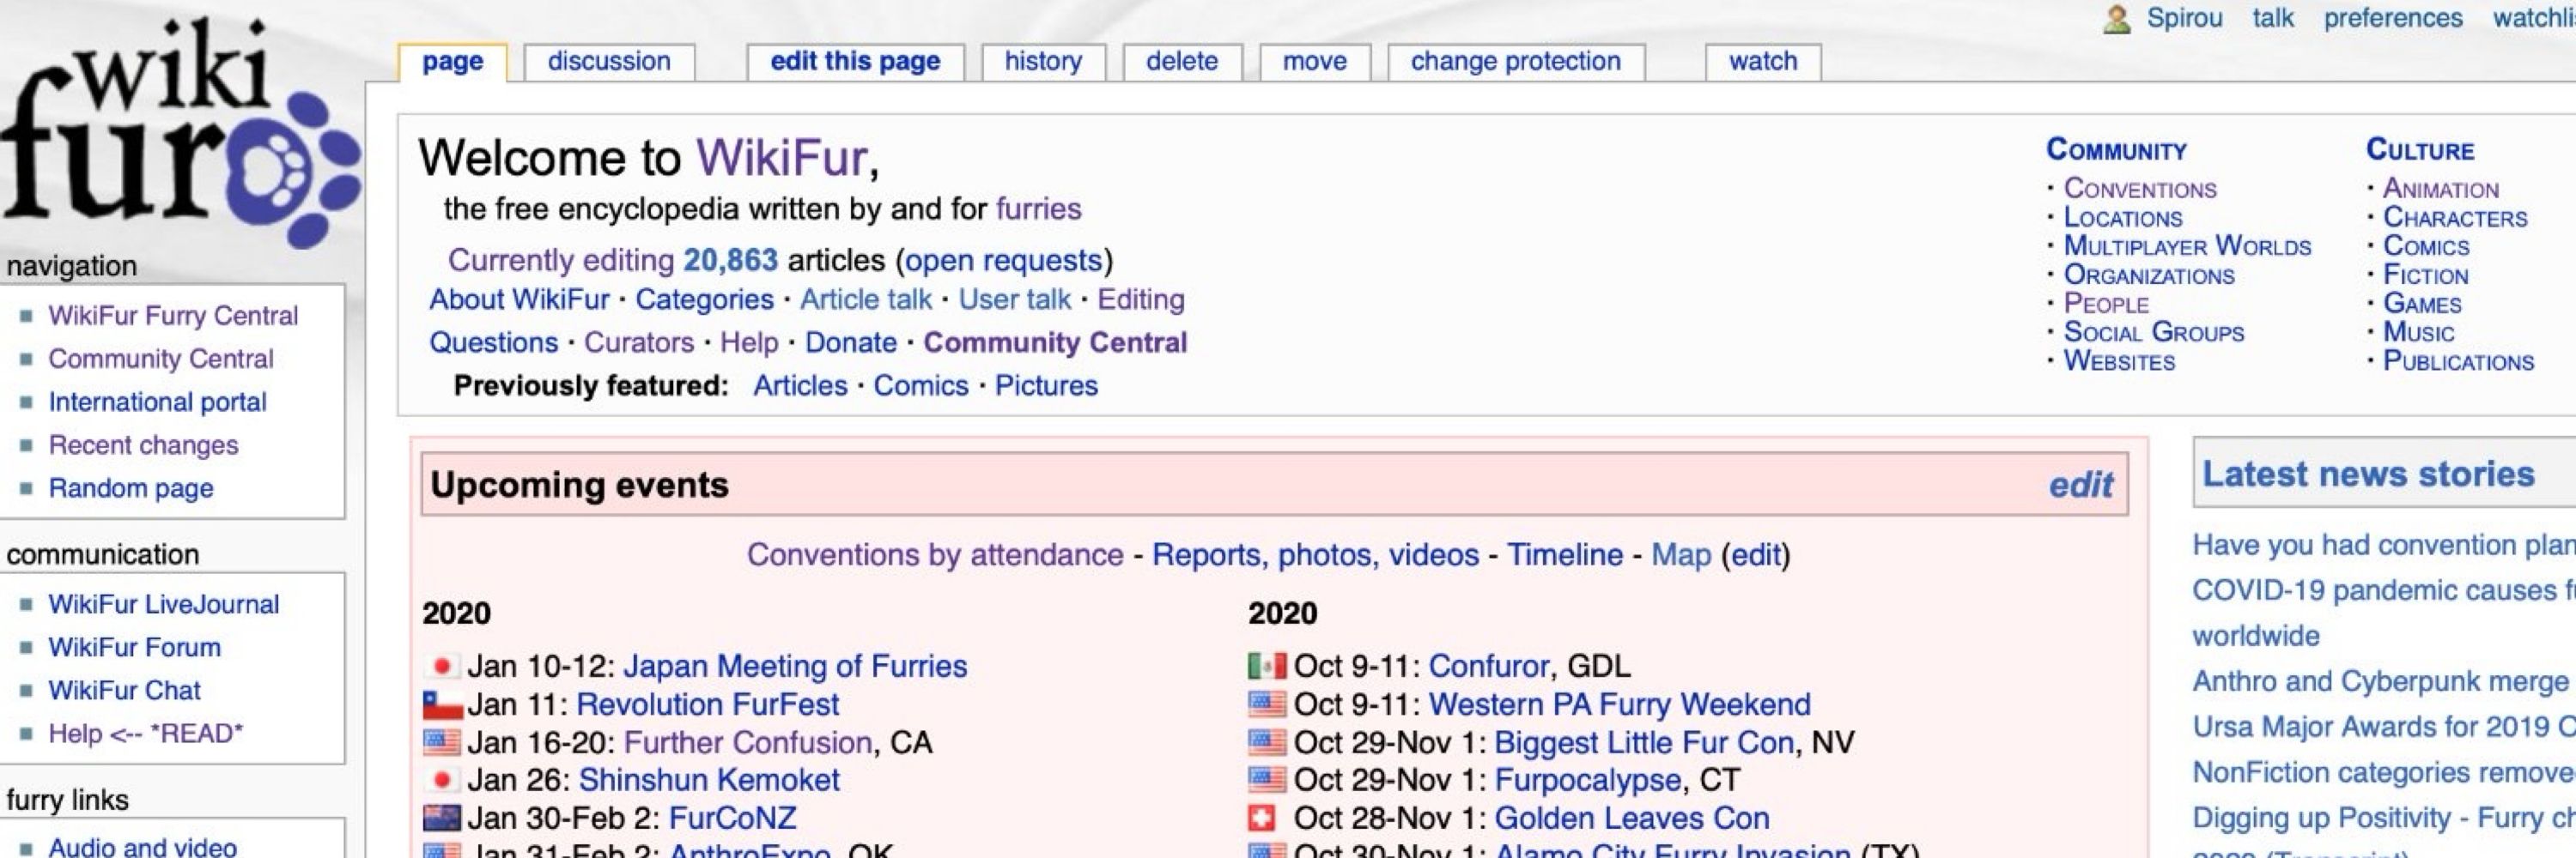Click US flag beside Furpocalypse

coord(1267,780)
